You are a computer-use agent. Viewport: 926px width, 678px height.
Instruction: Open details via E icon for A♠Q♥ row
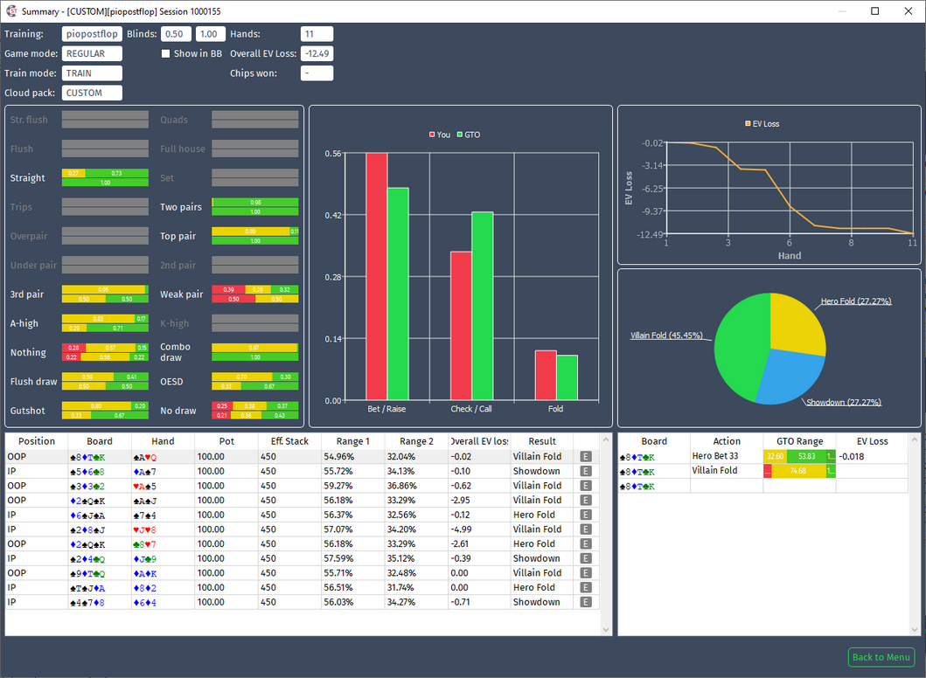point(585,457)
